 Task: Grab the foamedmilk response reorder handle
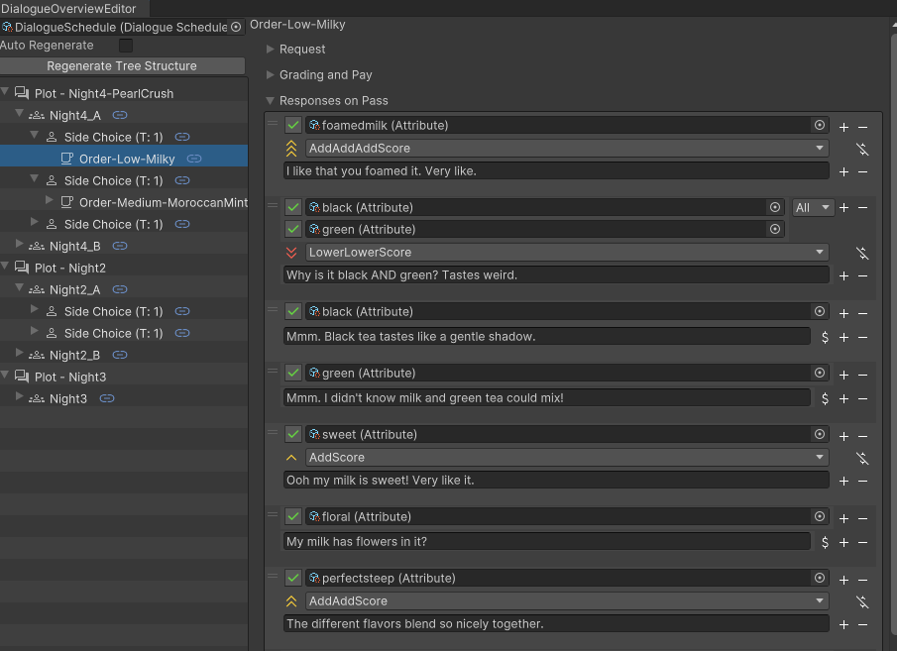(x=273, y=124)
